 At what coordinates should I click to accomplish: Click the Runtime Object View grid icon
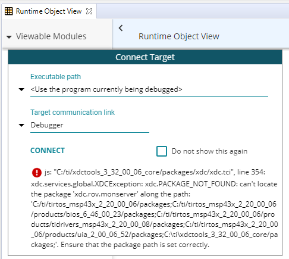[8, 11]
